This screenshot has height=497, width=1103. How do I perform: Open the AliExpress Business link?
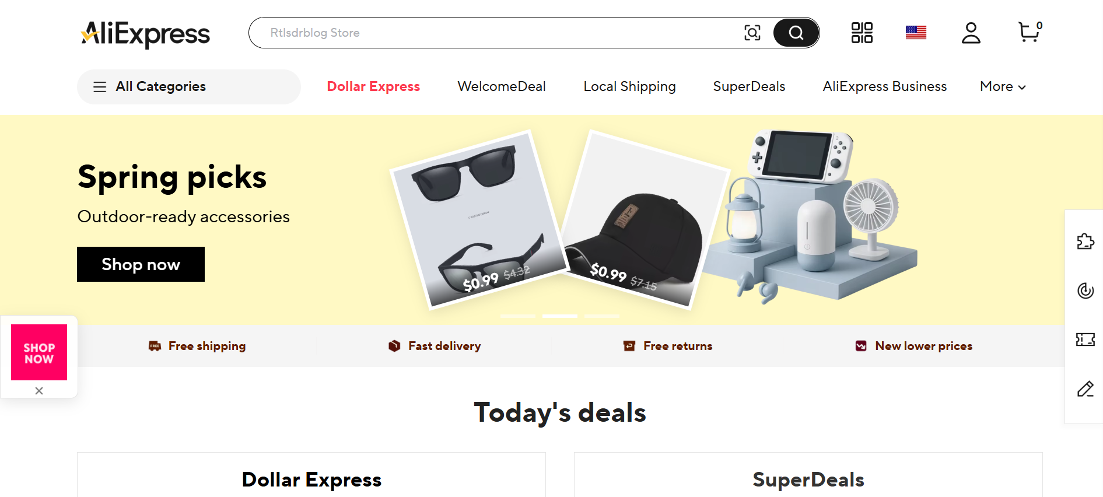[x=884, y=86]
